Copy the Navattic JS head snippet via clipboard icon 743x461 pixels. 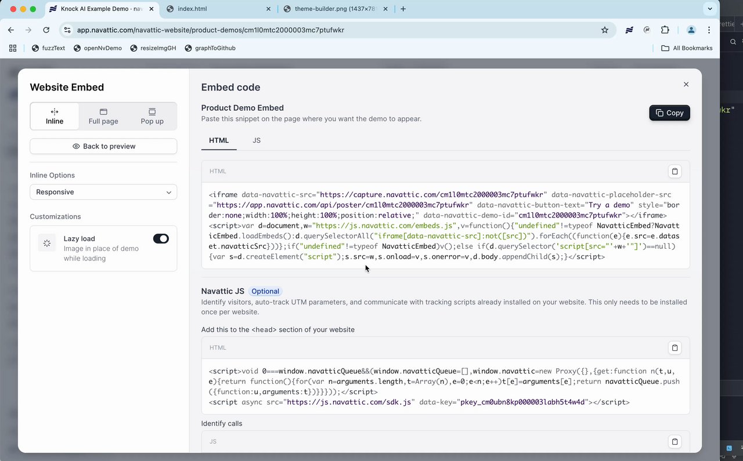(x=675, y=347)
